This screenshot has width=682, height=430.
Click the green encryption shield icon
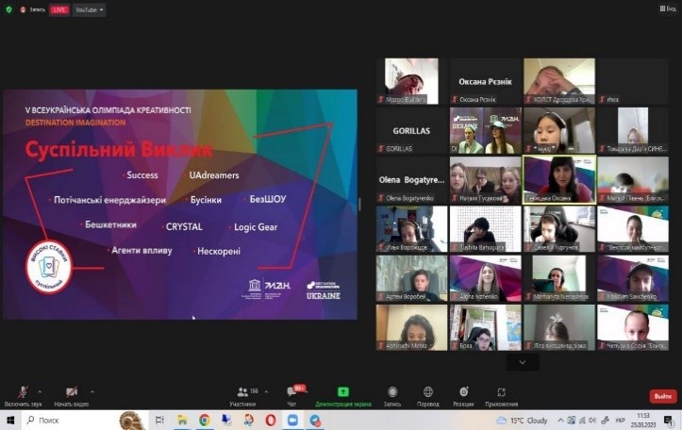pos(8,9)
